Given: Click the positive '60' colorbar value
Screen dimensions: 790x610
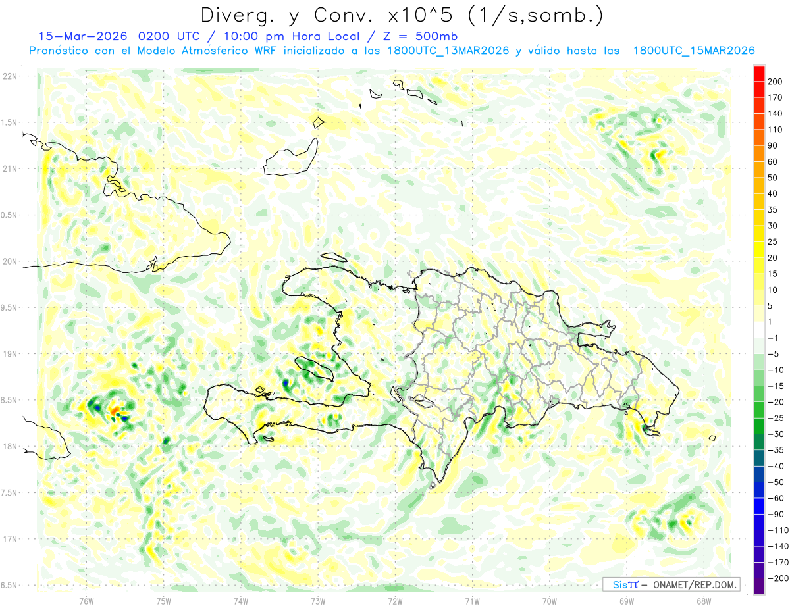Looking at the screenshot, I should [x=774, y=162].
